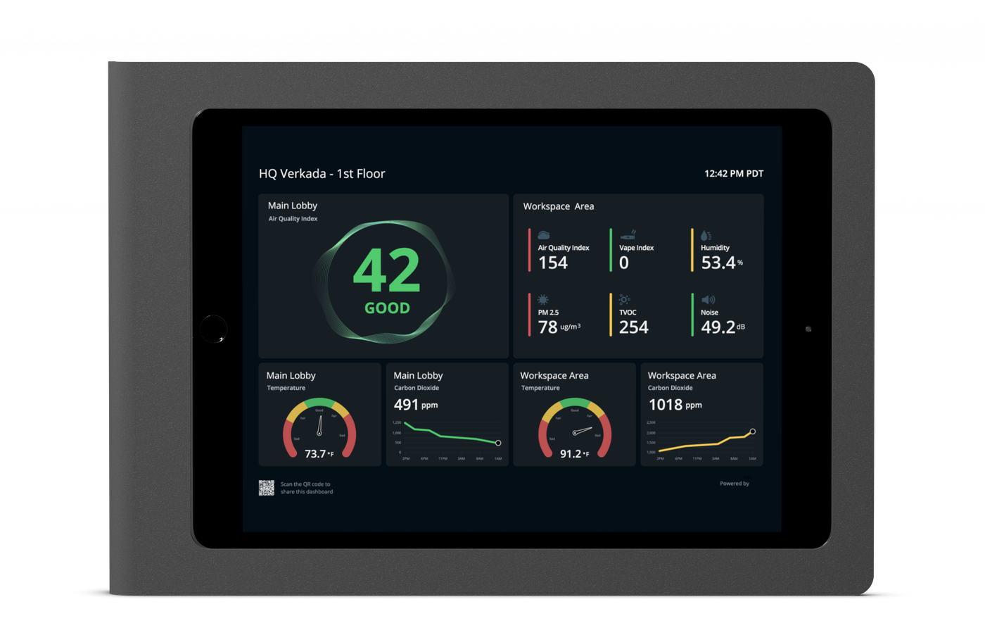The height and width of the screenshot is (635, 985).
Task: Click the Scan the QR code text
Action: [307, 488]
